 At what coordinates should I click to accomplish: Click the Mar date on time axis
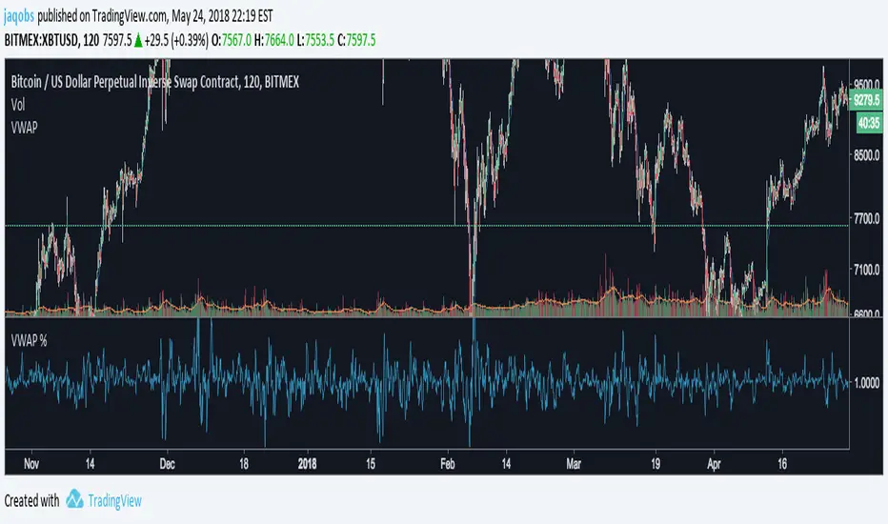574,464
